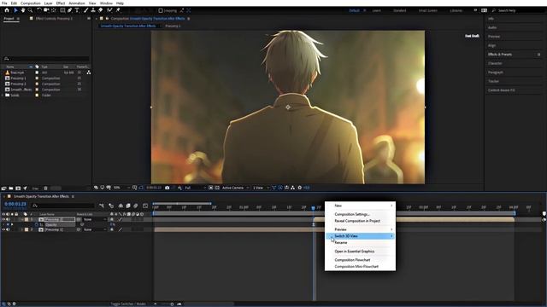Toggle hide shy layers switch in timeline

pyautogui.click(x=121, y=206)
